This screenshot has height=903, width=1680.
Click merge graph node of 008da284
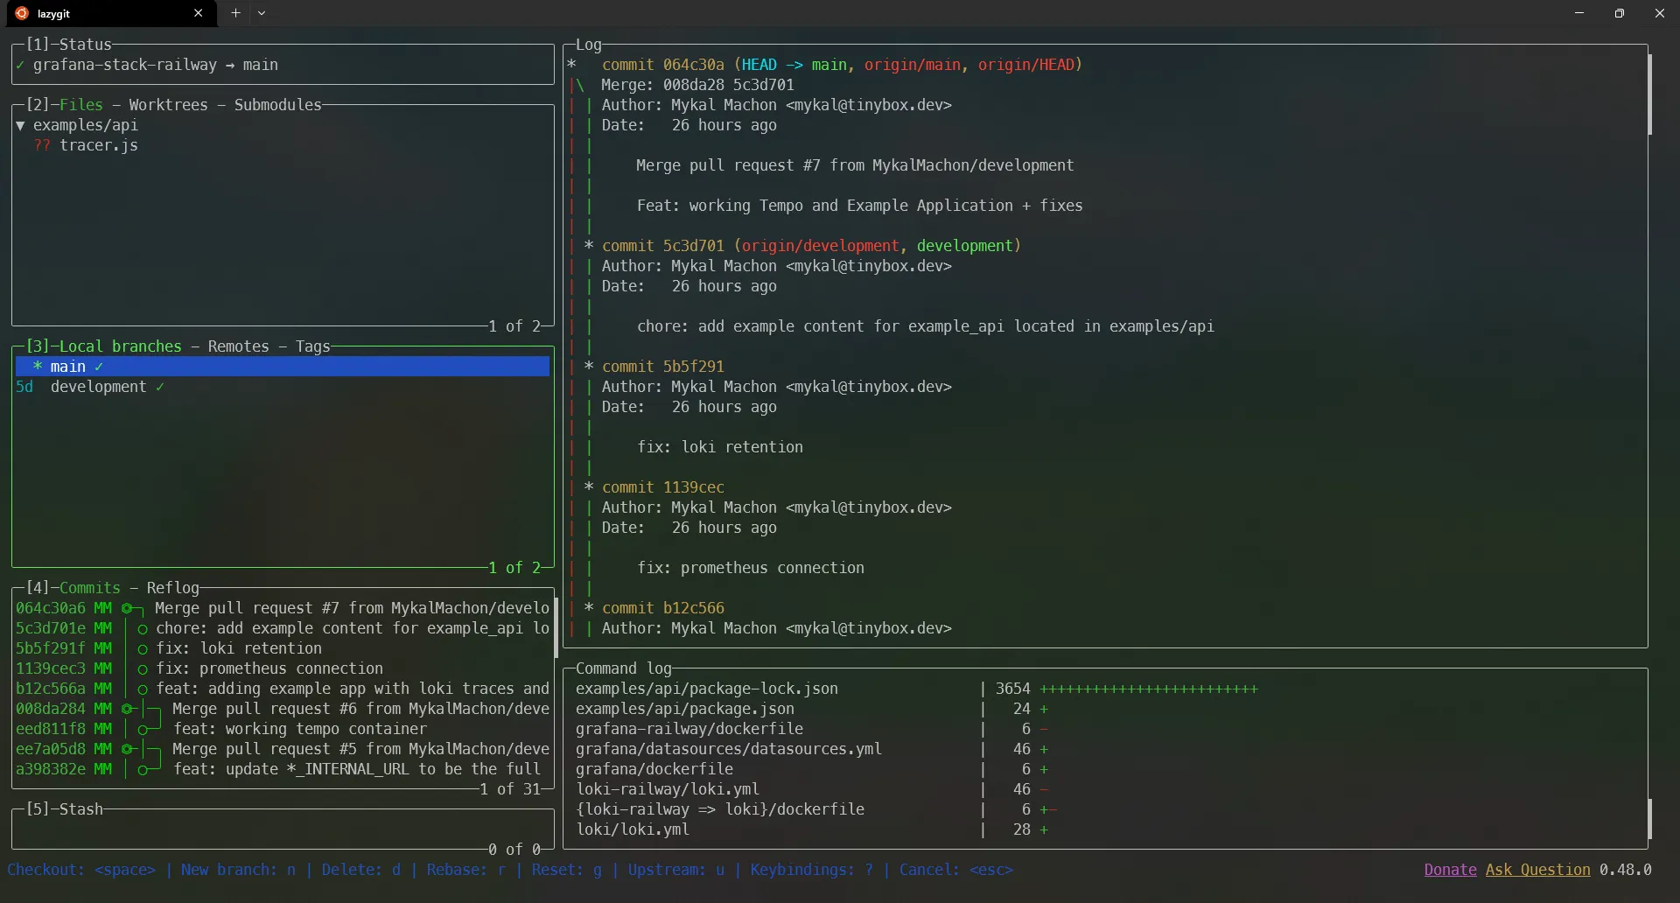tap(127, 709)
